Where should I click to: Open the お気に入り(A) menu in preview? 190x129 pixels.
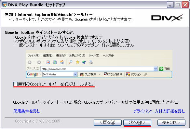coord(77,56)
